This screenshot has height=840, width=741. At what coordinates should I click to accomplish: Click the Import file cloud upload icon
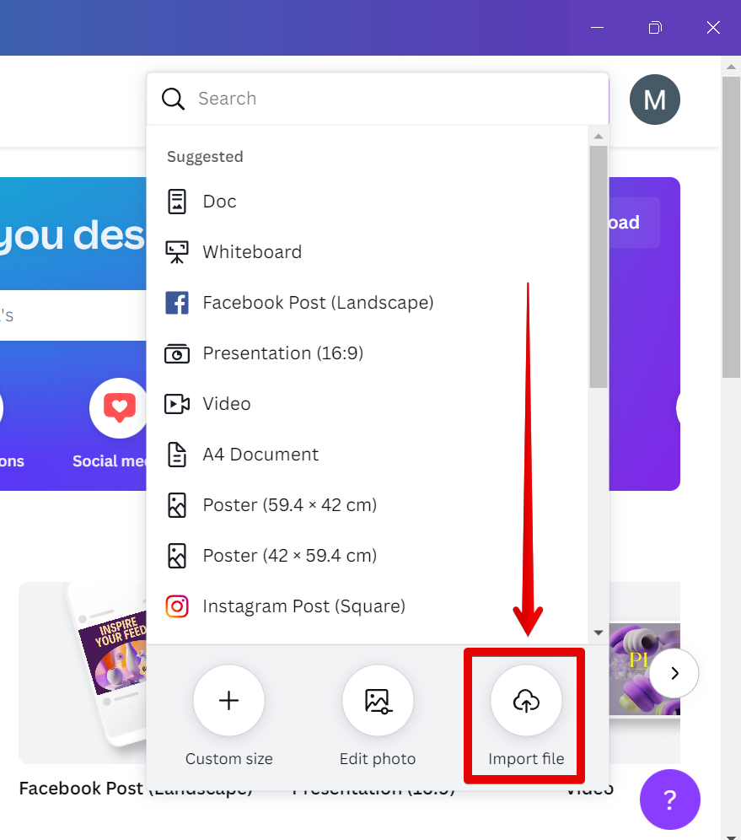[526, 700]
